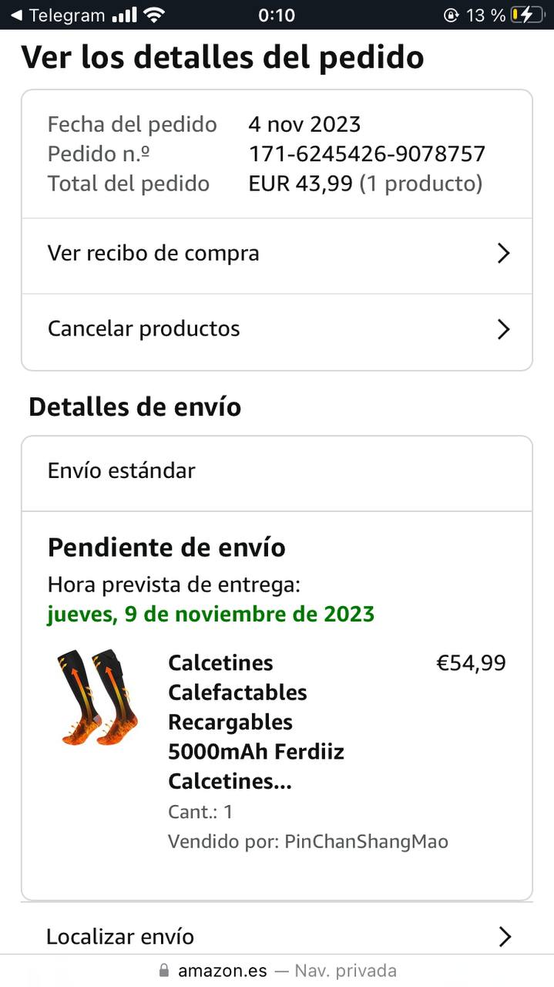Tap order number 171-6245426-9078757
The width and height of the screenshot is (554, 987).
pos(367,154)
